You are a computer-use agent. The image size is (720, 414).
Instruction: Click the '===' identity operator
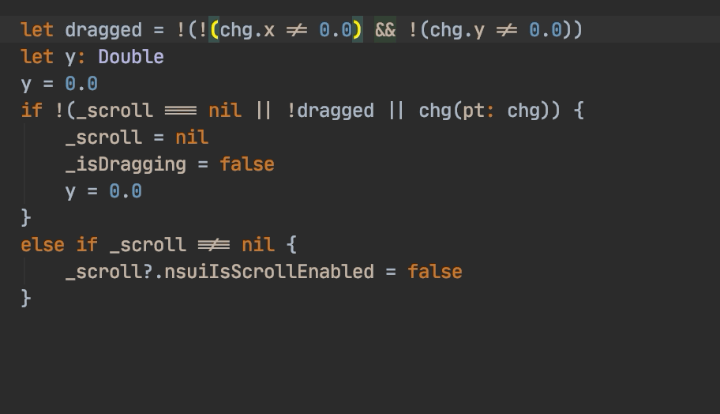coord(181,111)
